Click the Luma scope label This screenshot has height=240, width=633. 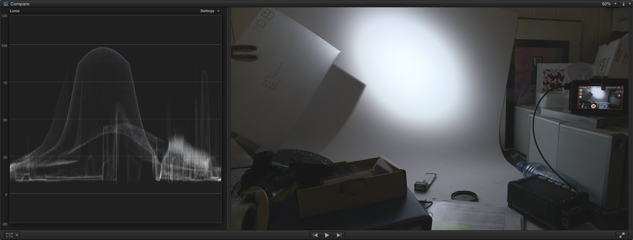pos(15,11)
